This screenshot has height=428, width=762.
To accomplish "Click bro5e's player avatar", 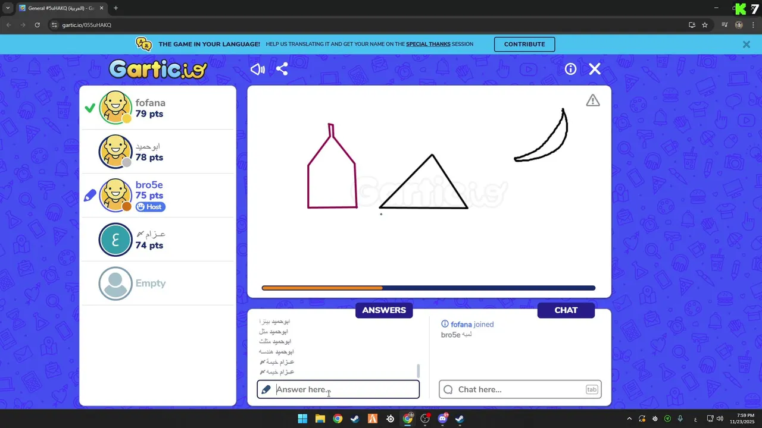I will [115, 196].
